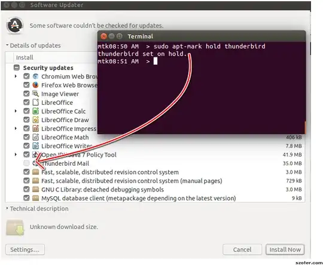Select the MySQL database client row text

coord(139,198)
